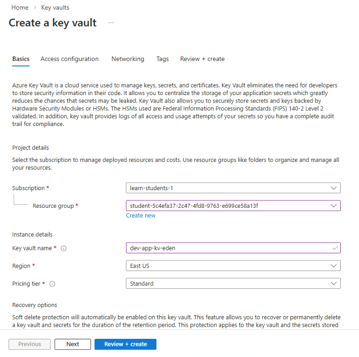This screenshot has width=359, height=357.
Task: Go to the Review + create tab
Action: pos(202,59)
